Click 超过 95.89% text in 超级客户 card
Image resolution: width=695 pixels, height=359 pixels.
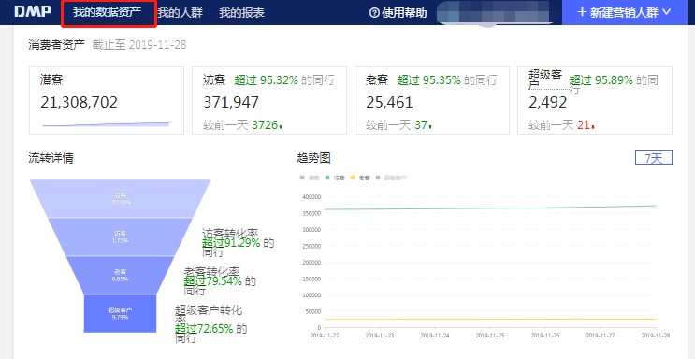pos(601,80)
